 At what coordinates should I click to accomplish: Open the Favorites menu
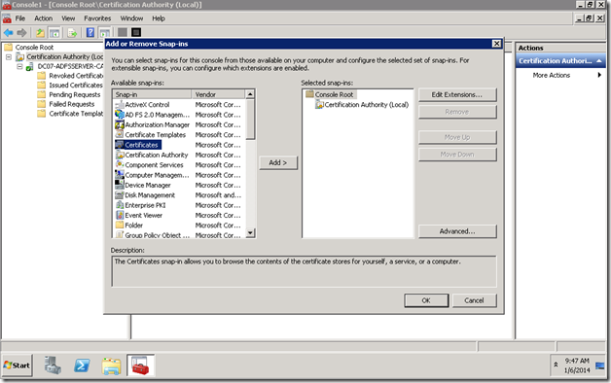(x=97, y=18)
